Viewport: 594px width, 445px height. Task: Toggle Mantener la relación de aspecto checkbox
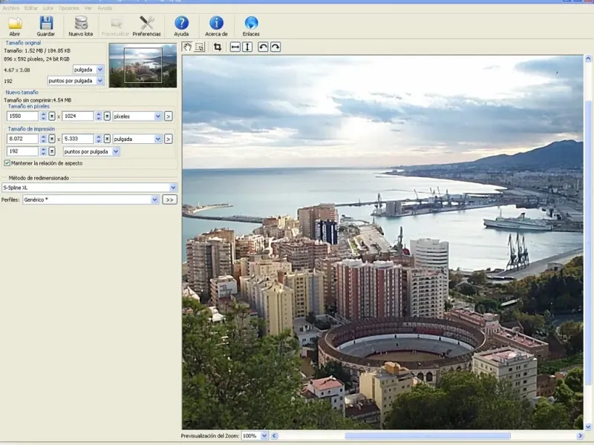coord(7,163)
